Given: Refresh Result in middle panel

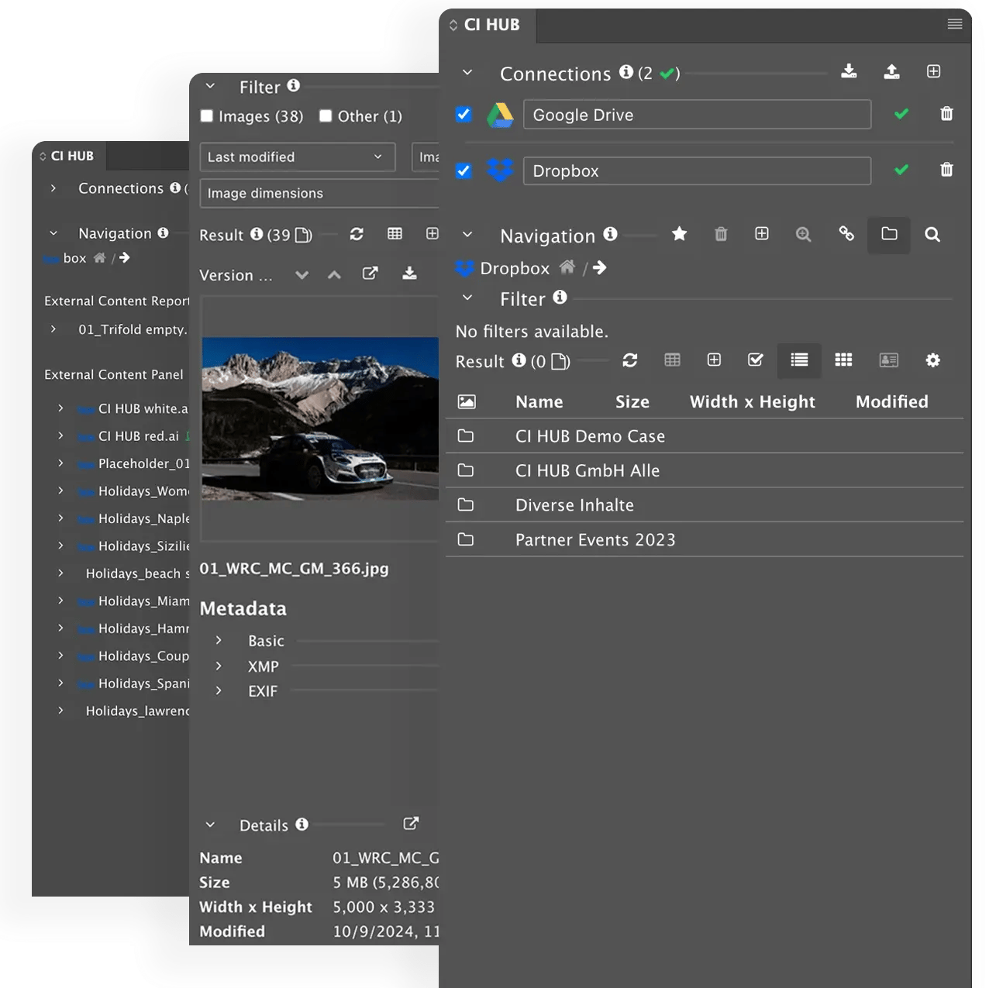Looking at the screenshot, I should coord(357,234).
